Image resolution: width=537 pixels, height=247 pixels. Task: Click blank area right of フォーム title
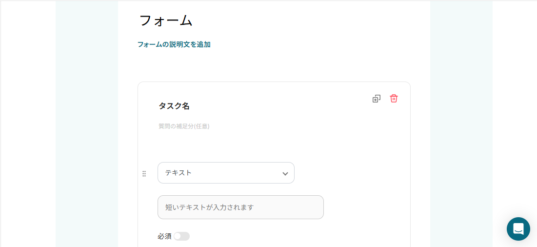[x=302, y=21]
